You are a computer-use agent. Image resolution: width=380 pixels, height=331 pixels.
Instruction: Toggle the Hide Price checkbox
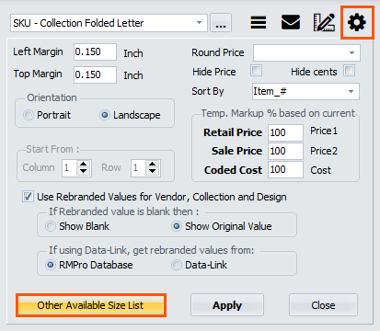(x=257, y=71)
